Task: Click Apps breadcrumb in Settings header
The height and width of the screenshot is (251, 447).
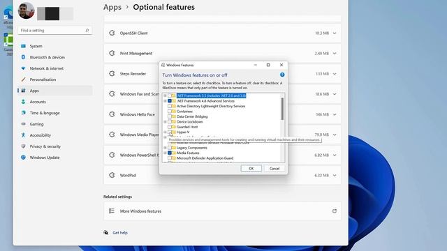Action: click(x=112, y=7)
